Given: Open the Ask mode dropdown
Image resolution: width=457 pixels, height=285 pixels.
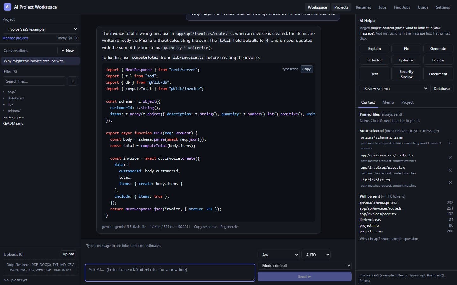Looking at the screenshot, I should [x=279, y=255].
